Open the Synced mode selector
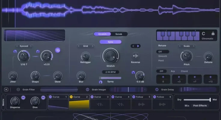 pos(24,46)
